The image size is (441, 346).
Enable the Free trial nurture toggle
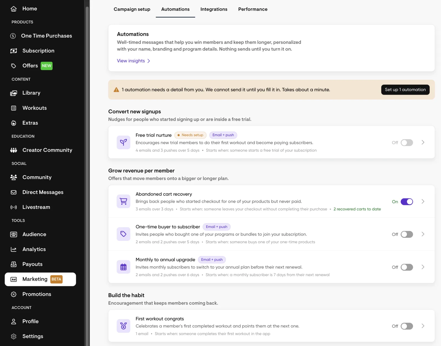point(407,143)
